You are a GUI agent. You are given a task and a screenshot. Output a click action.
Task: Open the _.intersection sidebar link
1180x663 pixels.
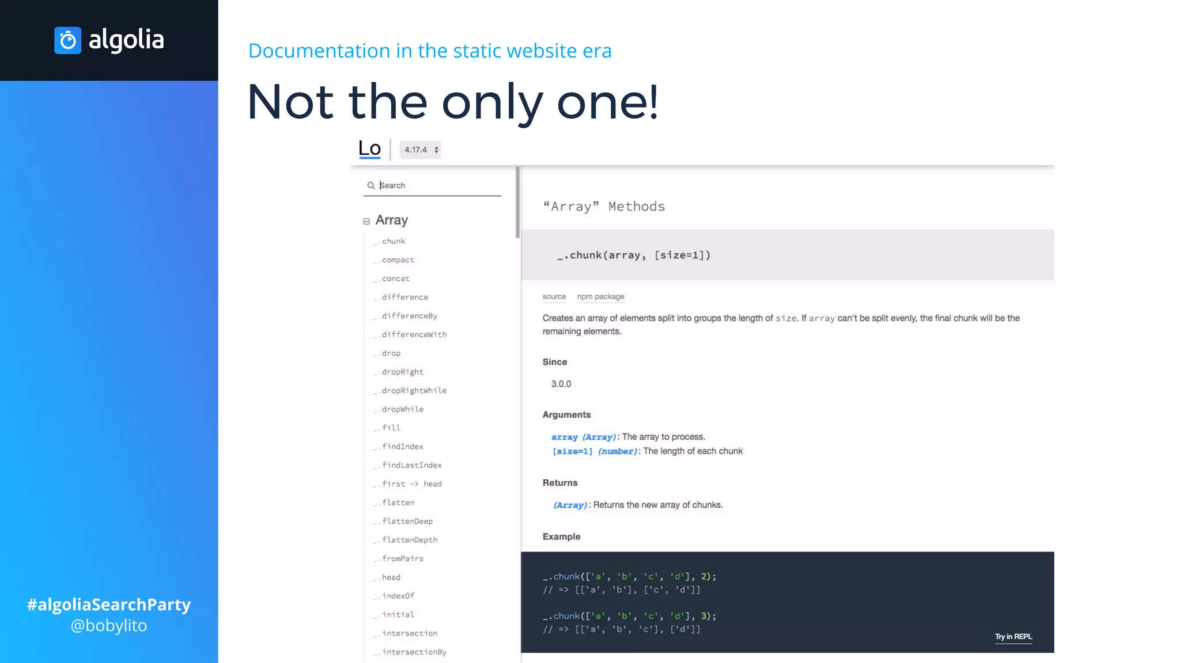(x=406, y=633)
